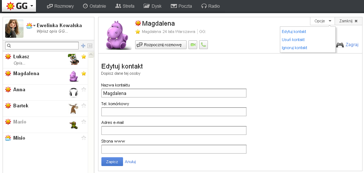Click Ewelinka Kowalska's profile photo
Screen dimensions: 364x173
point(14,29)
